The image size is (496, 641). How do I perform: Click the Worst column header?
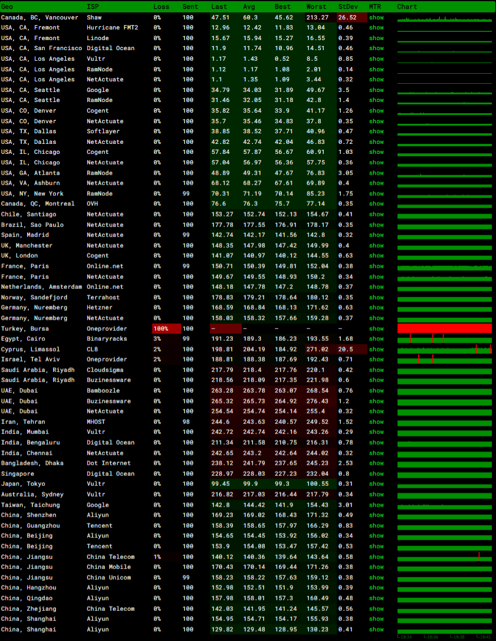[316, 6]
